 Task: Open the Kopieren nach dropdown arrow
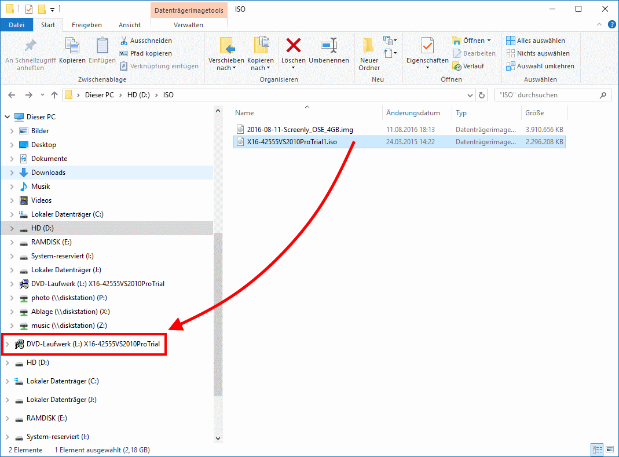(269, 68)
